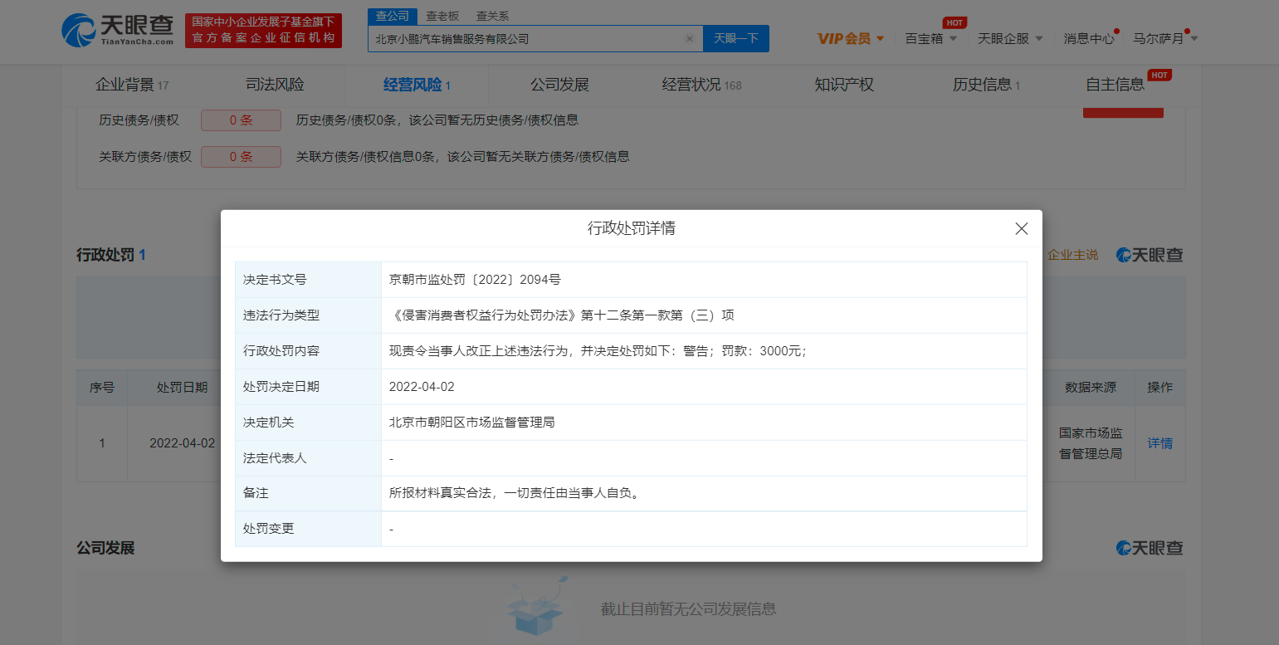The image size is (1279, 645).
Task: Select the 司法风险 navigation tab
Action: [275, 85]
